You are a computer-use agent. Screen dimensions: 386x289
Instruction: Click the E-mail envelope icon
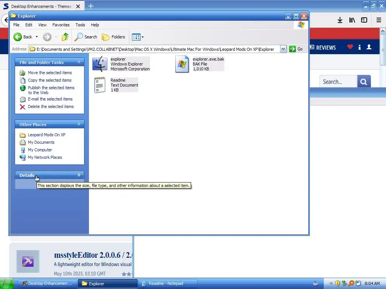pyautogui.click(x=22, y=99)
